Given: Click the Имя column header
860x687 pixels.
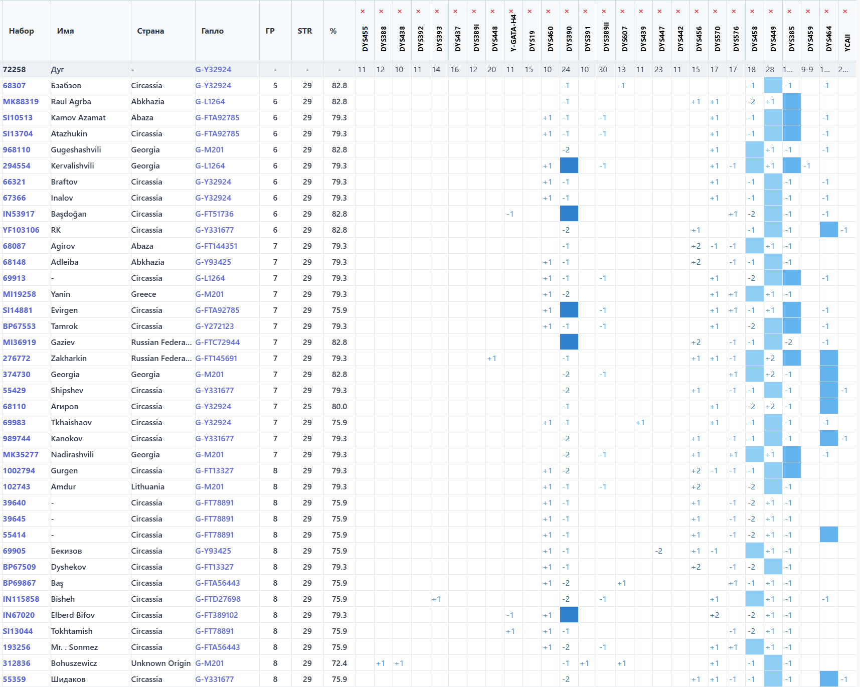Looking at the screenshot, I should pos(65,31).
